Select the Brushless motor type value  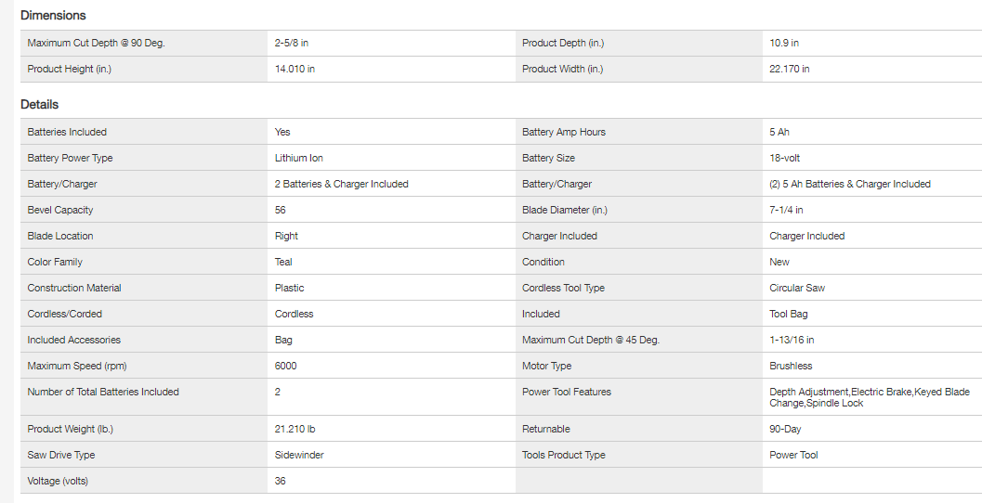click(791, 366)
